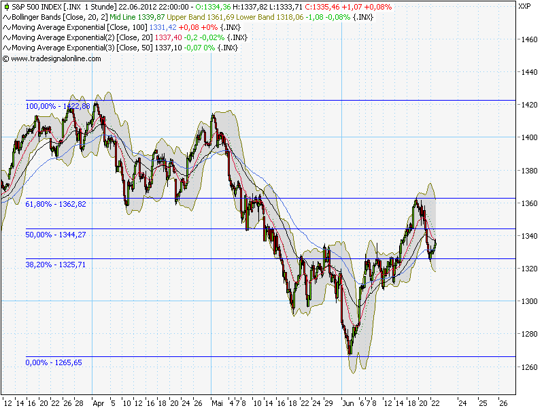Open the www.tradesignalonline.com link
Screen dimensions: 544x408
pyautogui.click(x=54, y=57)
